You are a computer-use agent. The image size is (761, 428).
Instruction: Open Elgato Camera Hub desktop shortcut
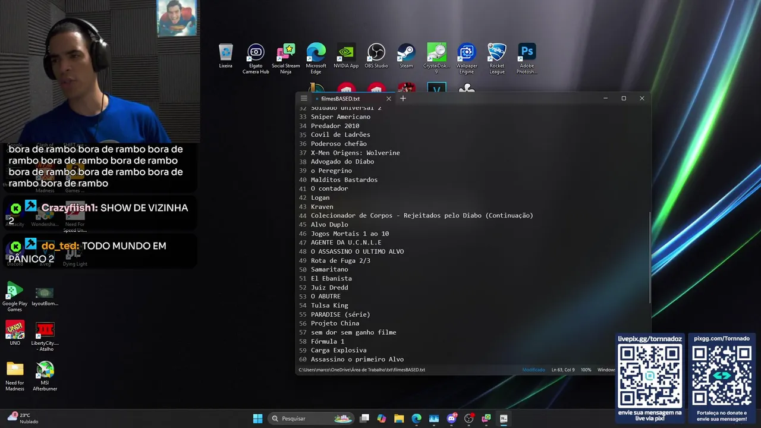256,59
